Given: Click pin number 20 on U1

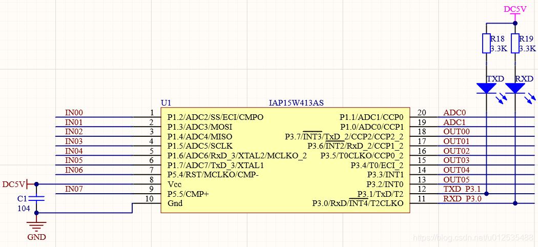Looking at the screenshot, I should coord(422,113).
